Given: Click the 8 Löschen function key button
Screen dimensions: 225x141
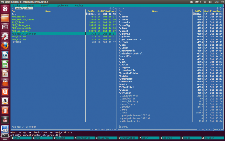Looking at the screenshot, I should click(x=171, y=138).
